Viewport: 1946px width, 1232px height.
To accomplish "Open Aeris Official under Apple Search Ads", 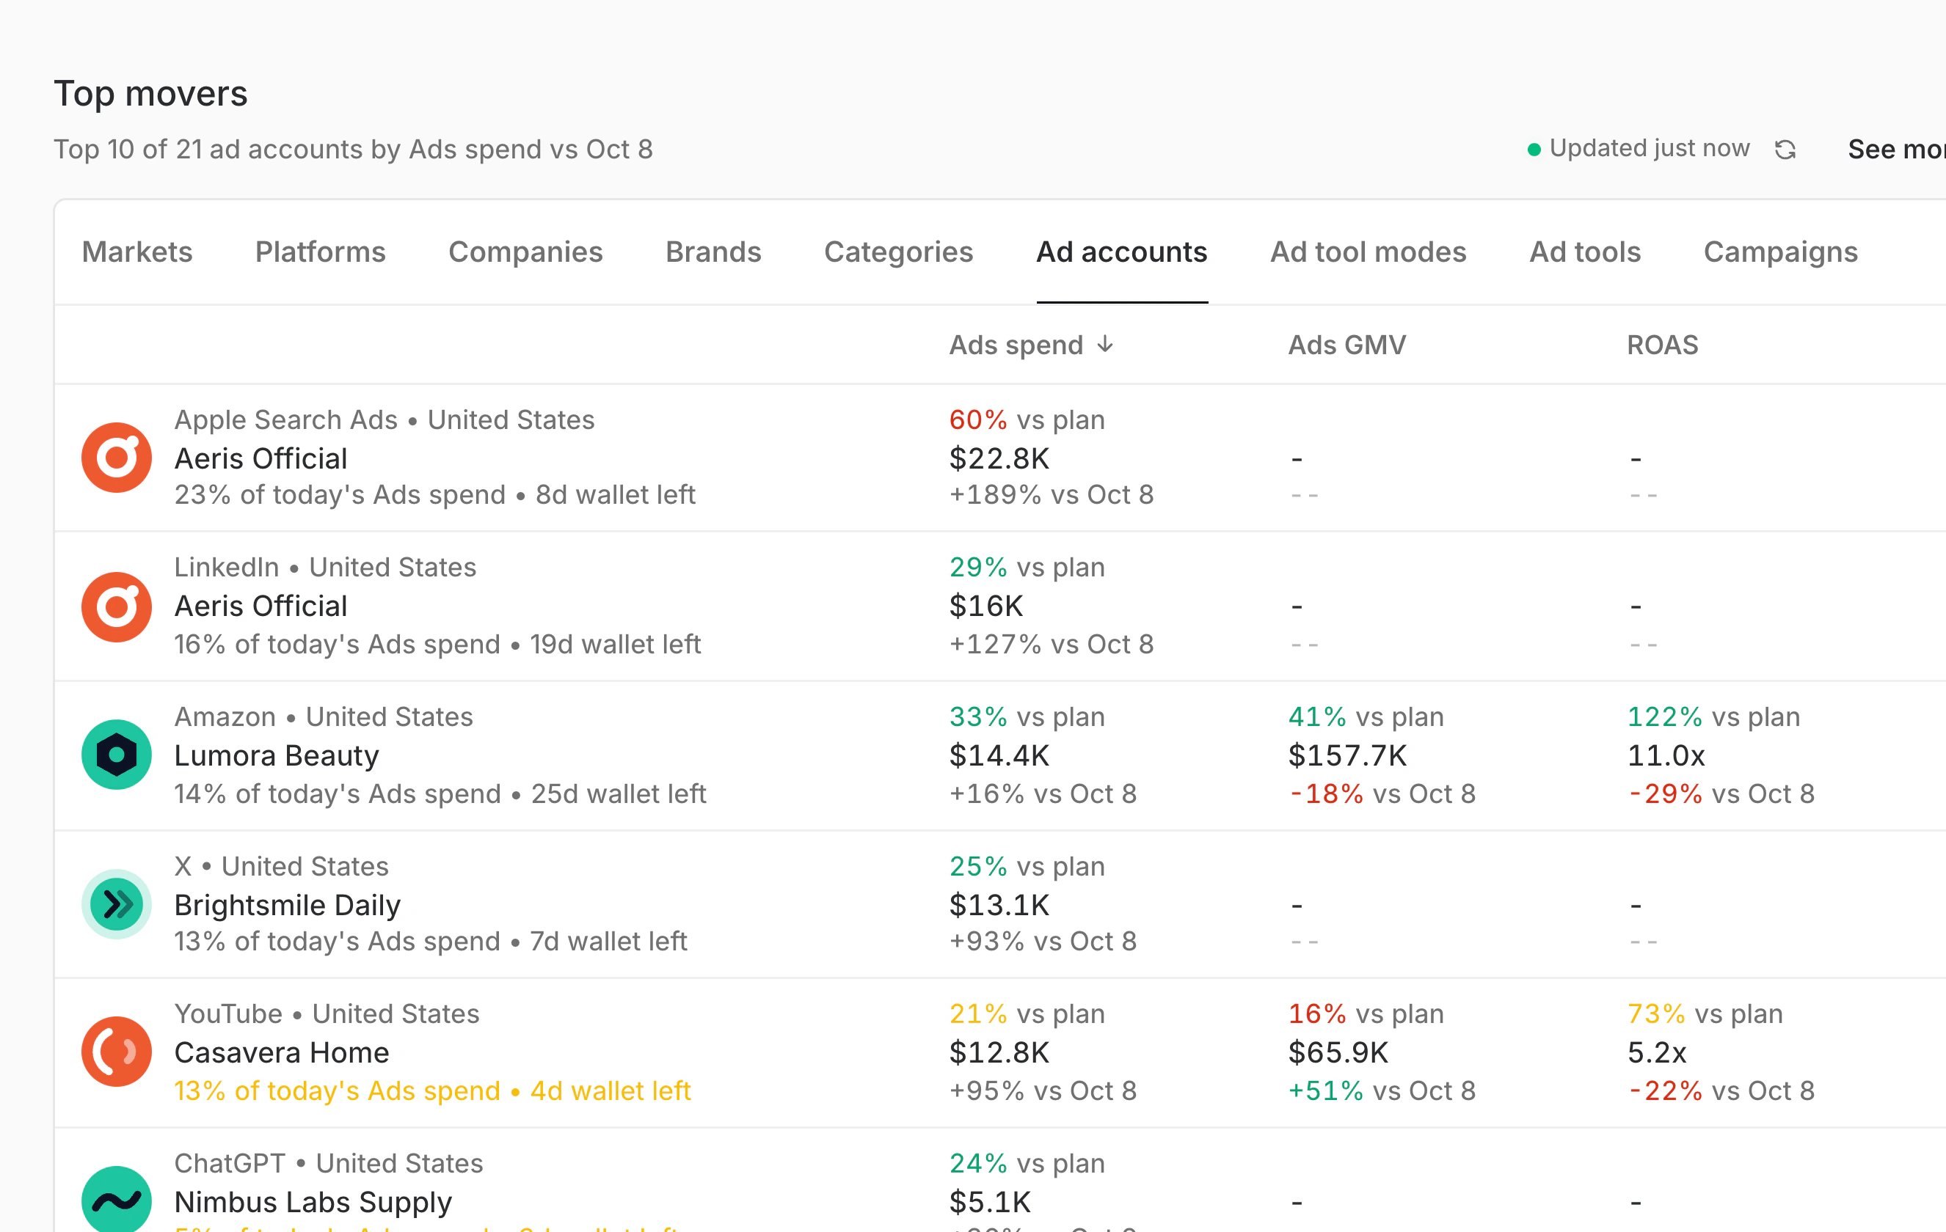I will click(x=260, y=458).
